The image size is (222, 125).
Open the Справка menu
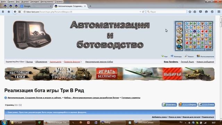click(59, 1)
